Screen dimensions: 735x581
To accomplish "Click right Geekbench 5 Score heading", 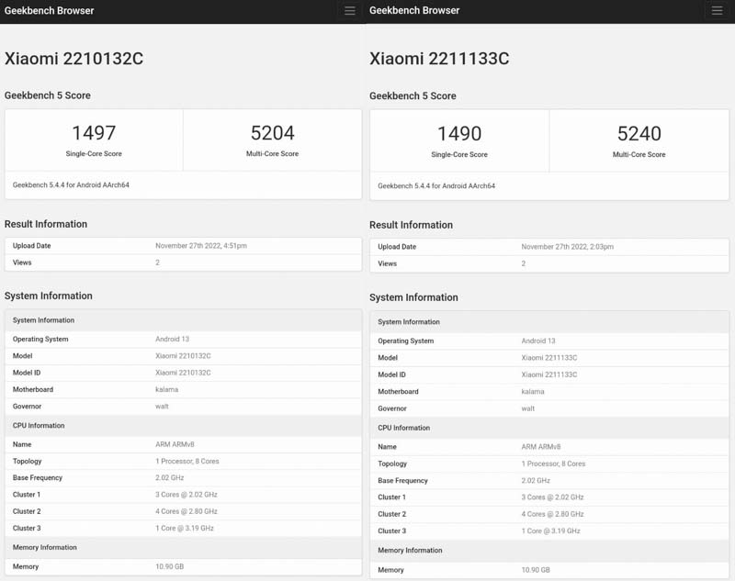I will point(413,96).
